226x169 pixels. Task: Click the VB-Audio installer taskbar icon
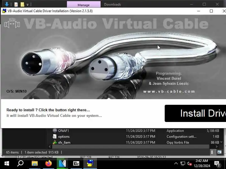pyautogui.click(x=90, y=164)
